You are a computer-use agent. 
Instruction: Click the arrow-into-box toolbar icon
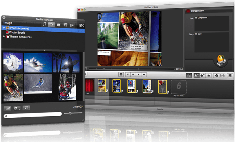tap(216, 75)
